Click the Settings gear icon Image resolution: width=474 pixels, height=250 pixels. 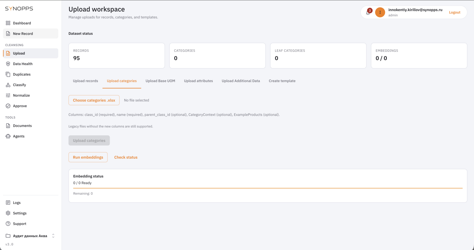click(8, 213)
